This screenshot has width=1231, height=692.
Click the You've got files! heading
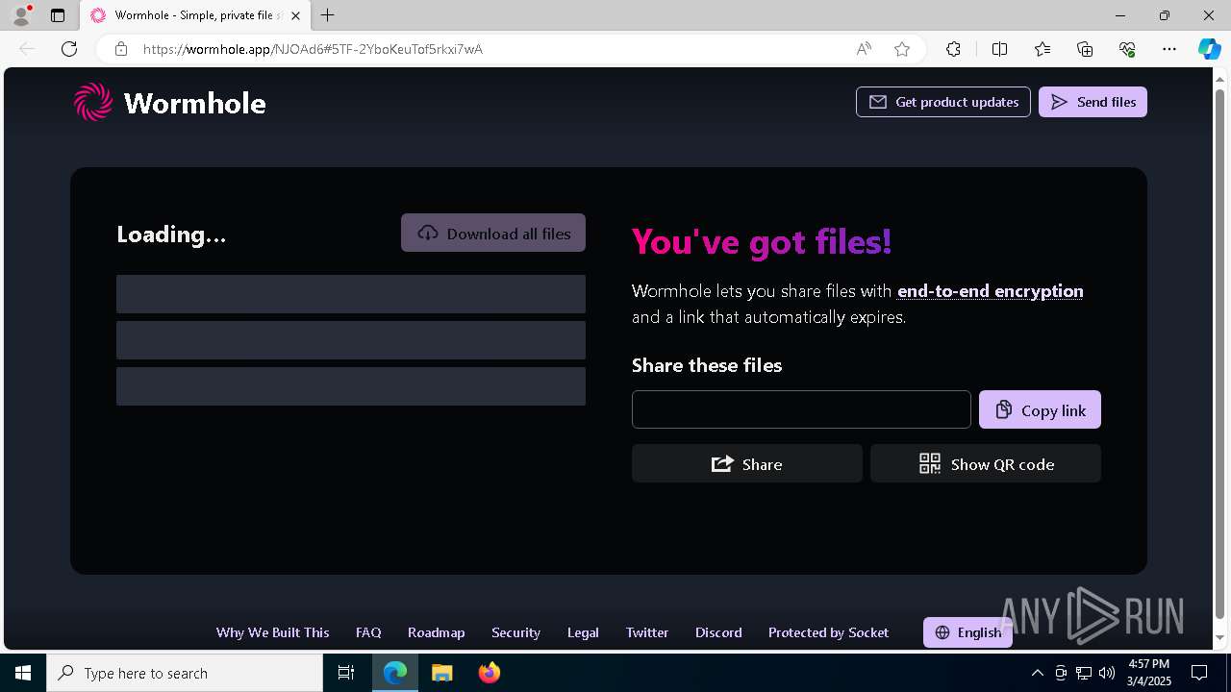[x=762, y=241]
